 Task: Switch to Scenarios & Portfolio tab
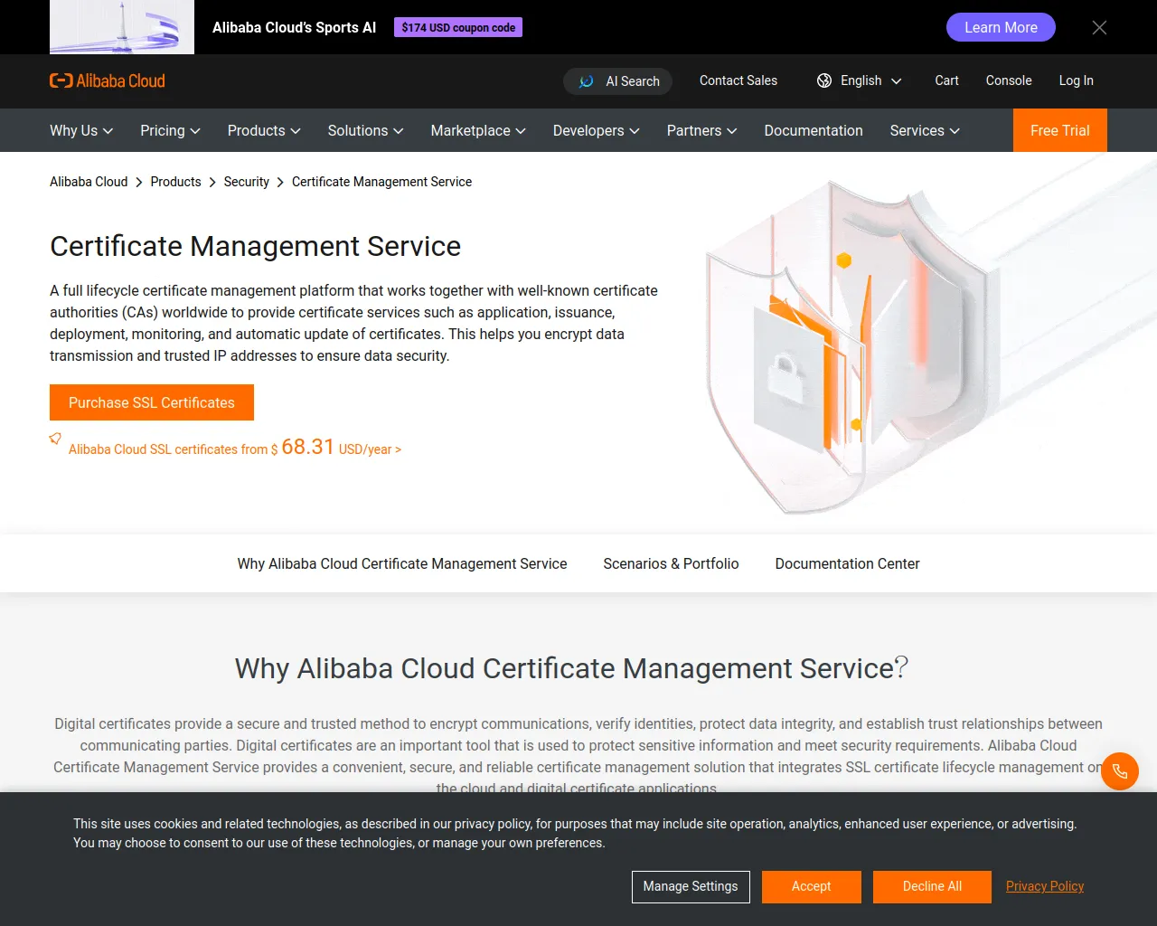pyautogui.click(x=671, y=563)
